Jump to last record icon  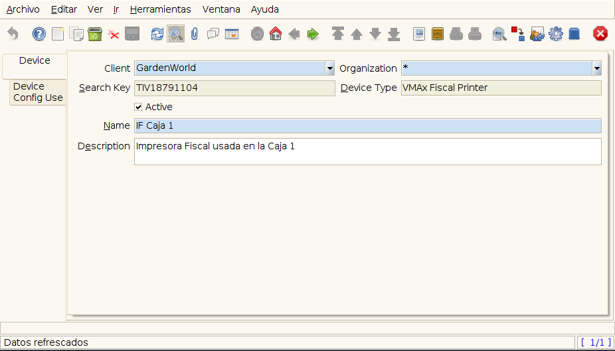394,35
